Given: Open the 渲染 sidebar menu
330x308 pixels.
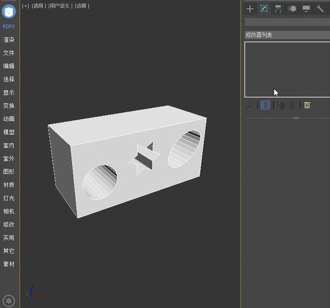Looking at the screenshot, I should pyautogui.click(x=9, y=40).
